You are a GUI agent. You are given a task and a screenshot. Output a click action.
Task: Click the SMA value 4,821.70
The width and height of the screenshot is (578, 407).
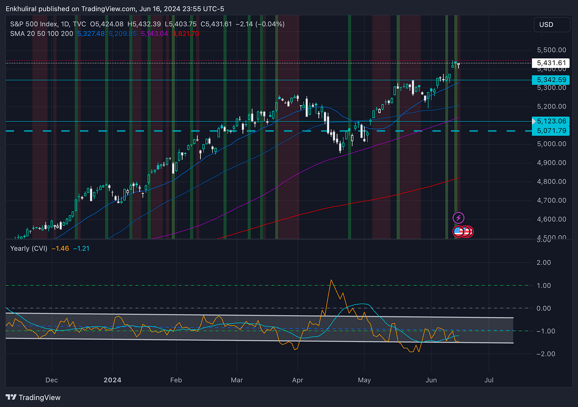[186, 34]
